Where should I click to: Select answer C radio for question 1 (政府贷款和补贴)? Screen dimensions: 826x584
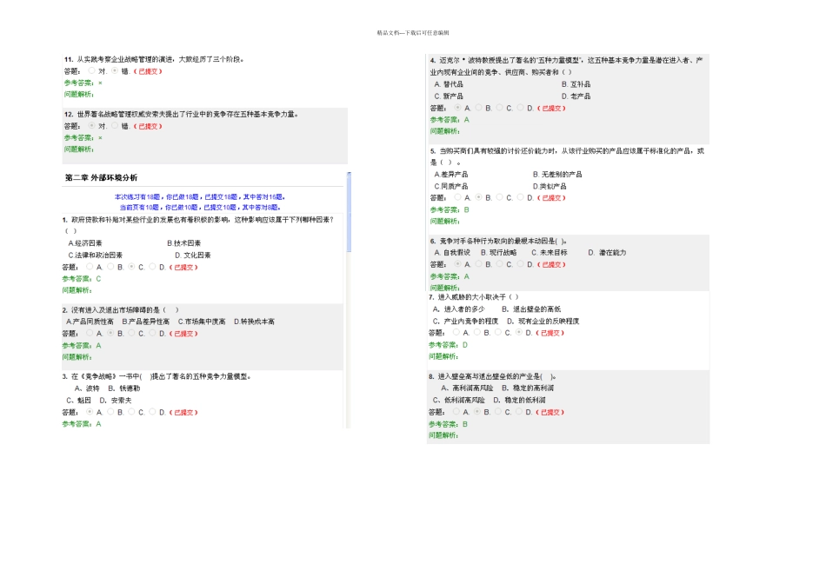[x=131, y=267]
